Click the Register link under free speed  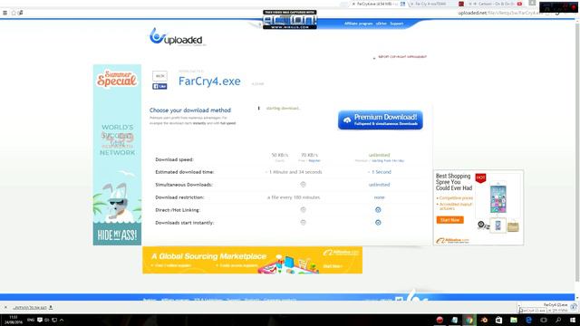tap(314, 161)
